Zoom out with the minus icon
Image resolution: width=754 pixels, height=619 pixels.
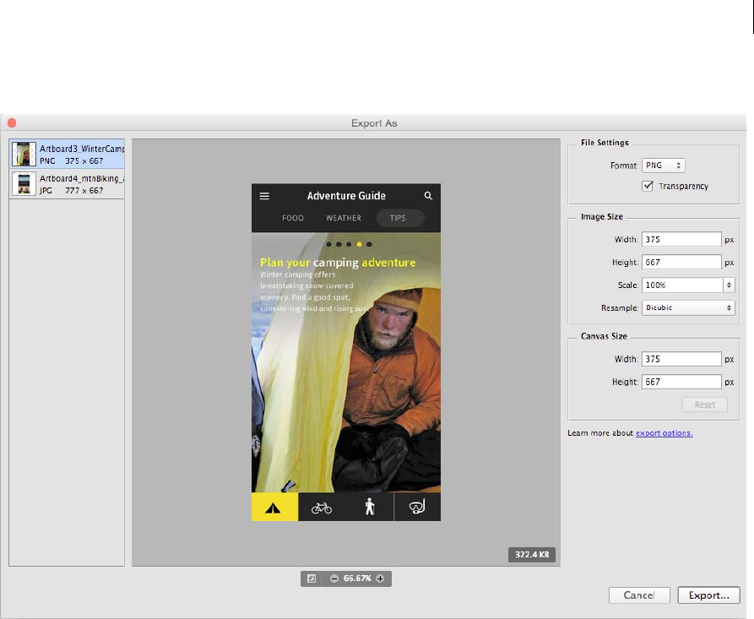334,578
